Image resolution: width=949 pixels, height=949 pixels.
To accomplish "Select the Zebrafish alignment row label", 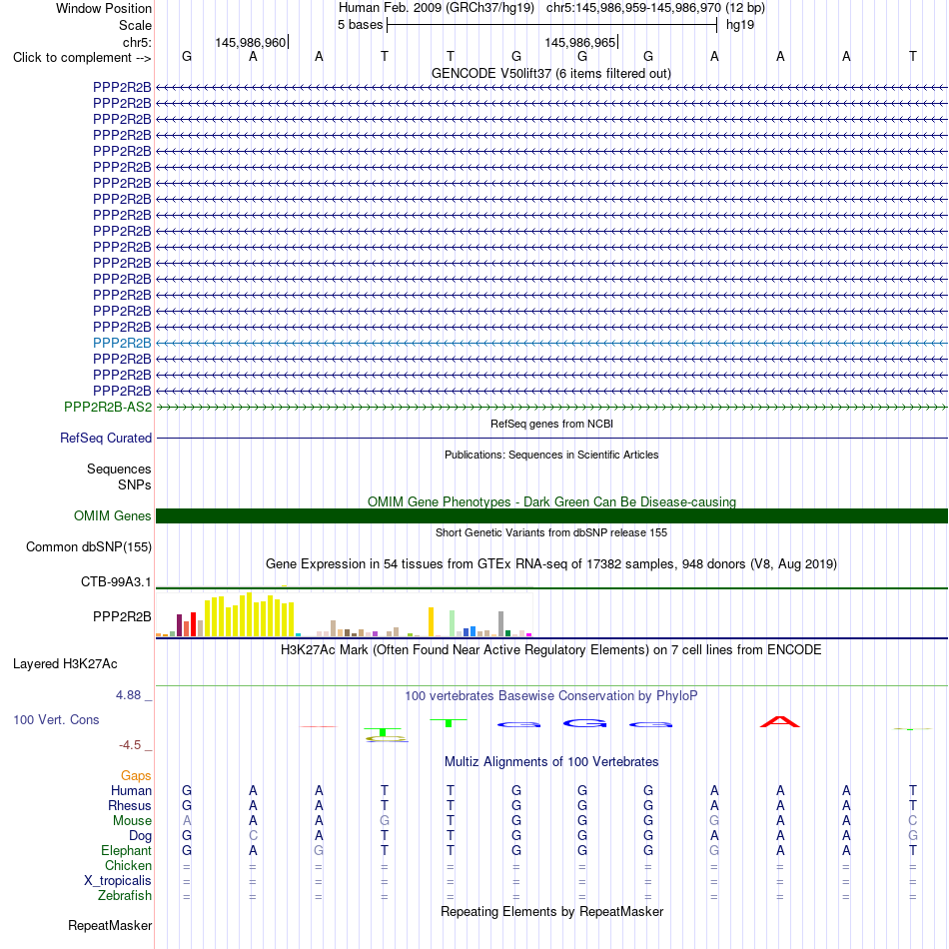I will pos(124,895).
